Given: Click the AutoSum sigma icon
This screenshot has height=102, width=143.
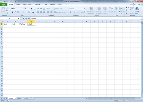Looking at the screenshot, I should coord(127,8).
